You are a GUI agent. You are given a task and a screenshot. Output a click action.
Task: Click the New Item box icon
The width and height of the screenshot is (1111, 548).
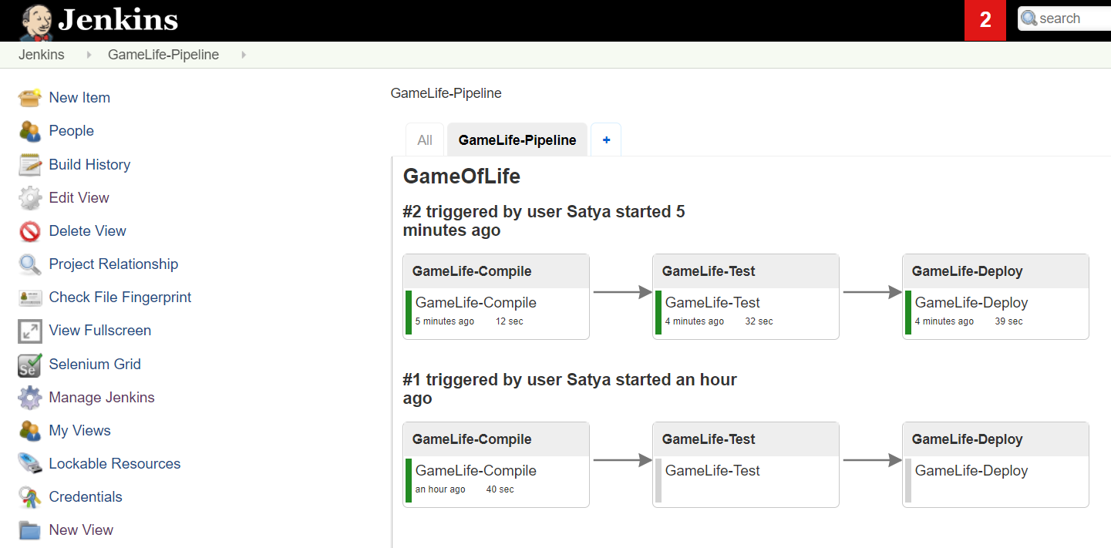coord(30,98)
